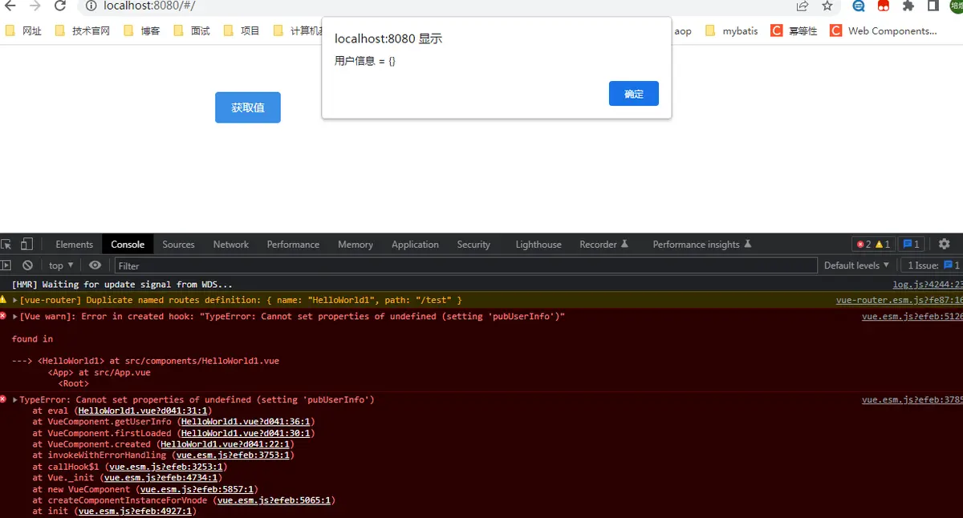Create live expression with the eye icon
Viewport: 963px width, 518px height.
click(x=95, y=265)
